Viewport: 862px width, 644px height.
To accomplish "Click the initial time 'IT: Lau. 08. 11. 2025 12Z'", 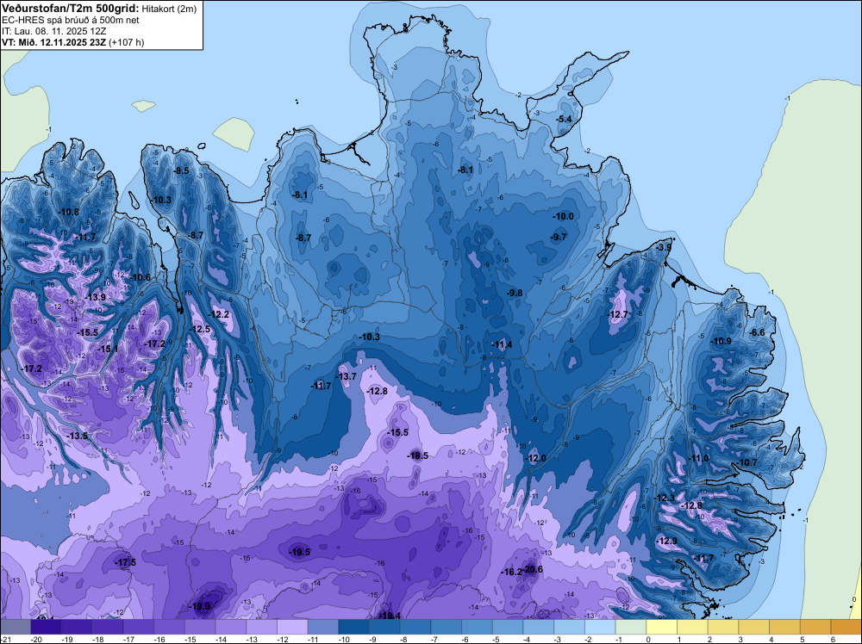I will (53, 31).
